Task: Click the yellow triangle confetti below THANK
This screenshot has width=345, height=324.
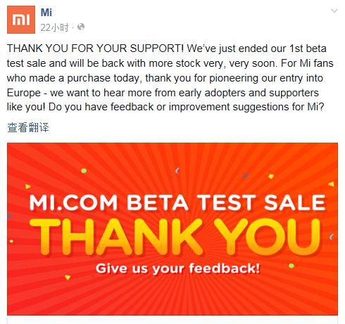Action: coord(68,278)
